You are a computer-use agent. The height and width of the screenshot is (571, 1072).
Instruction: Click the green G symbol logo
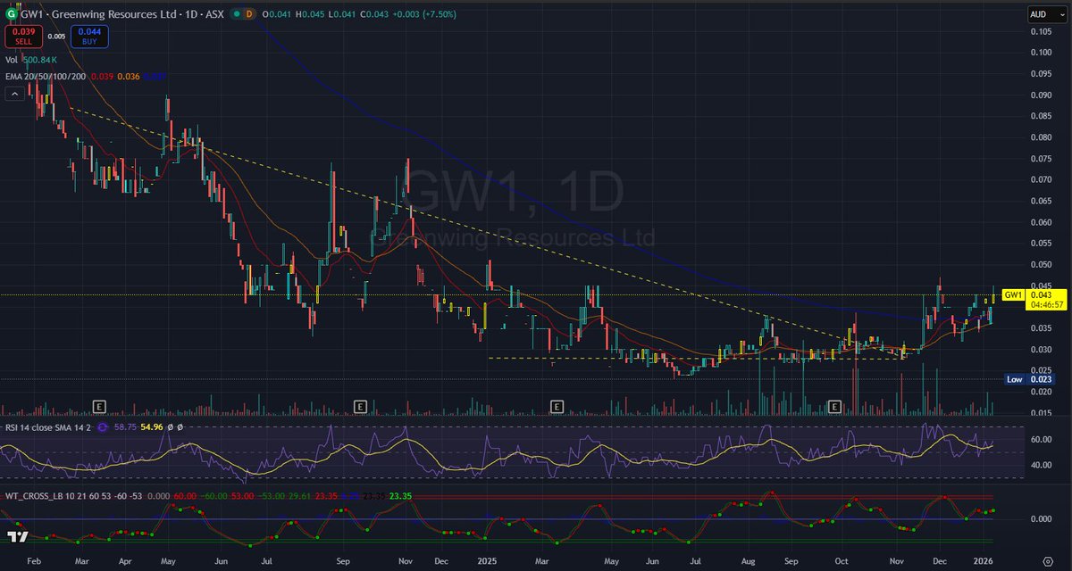[10, 14]
